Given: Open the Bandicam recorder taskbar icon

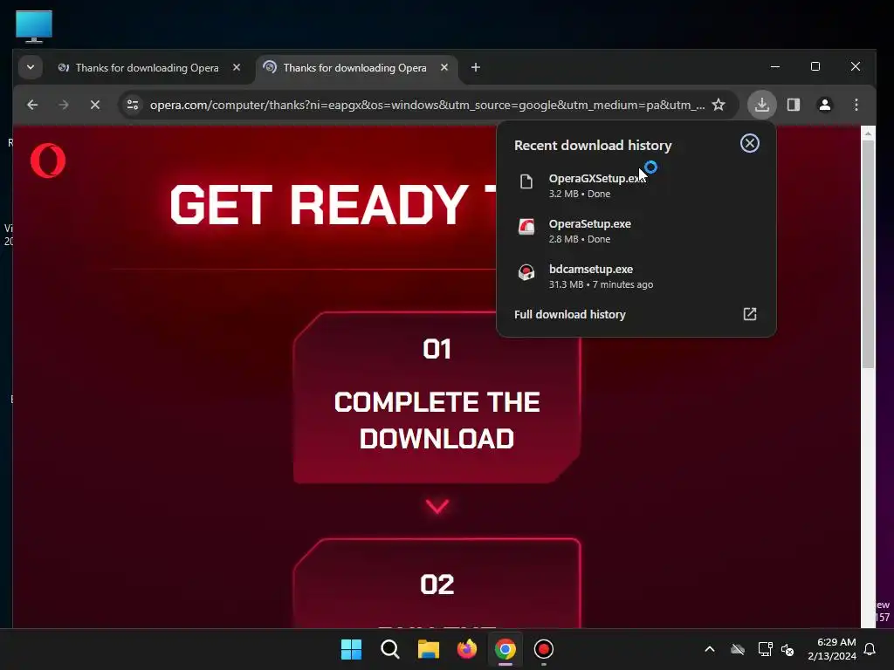Looking at the screenshot, I should tap(543, 649).
